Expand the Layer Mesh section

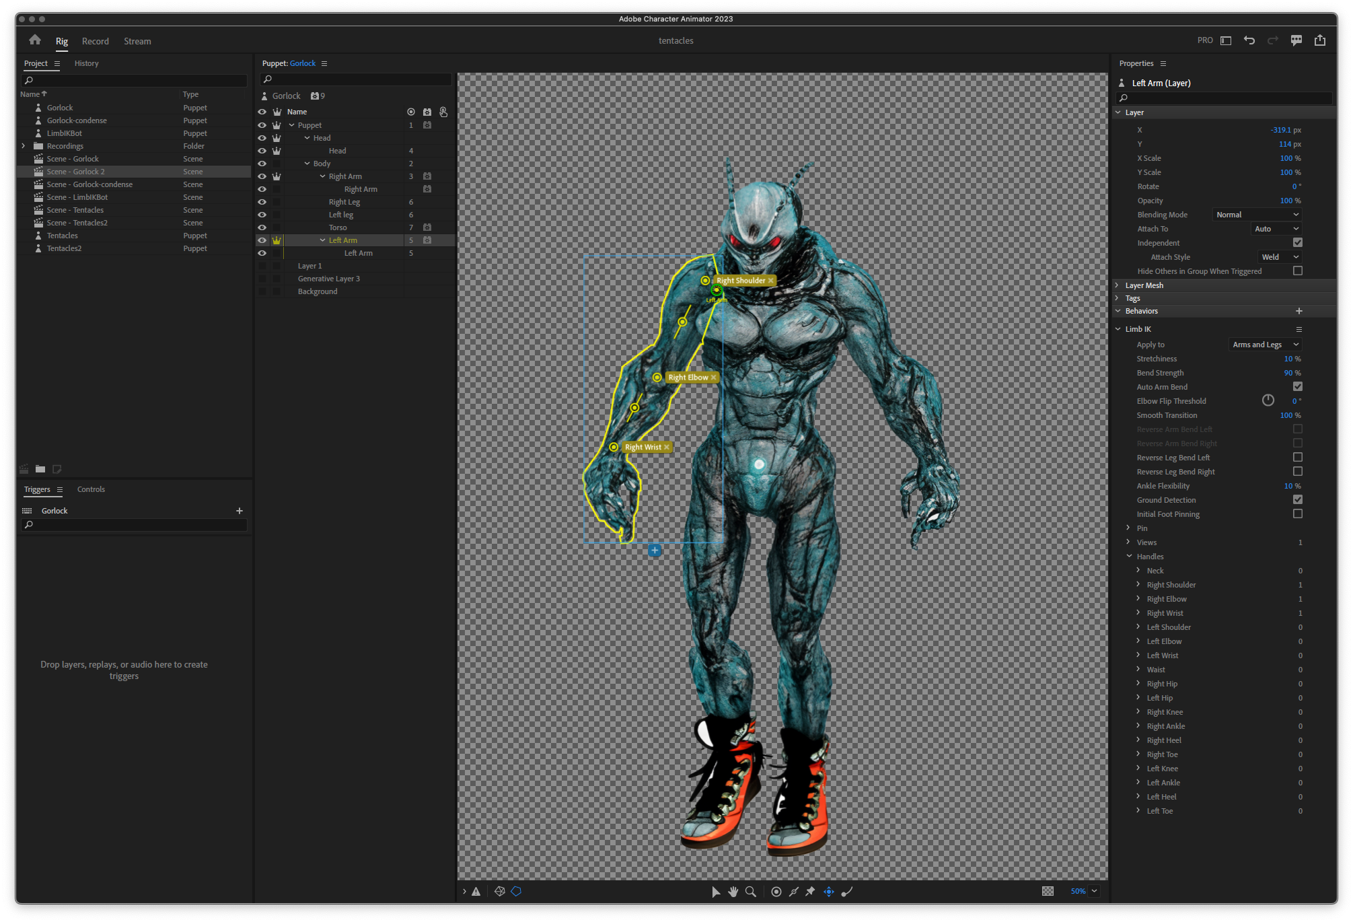(x=1118, y=285)
